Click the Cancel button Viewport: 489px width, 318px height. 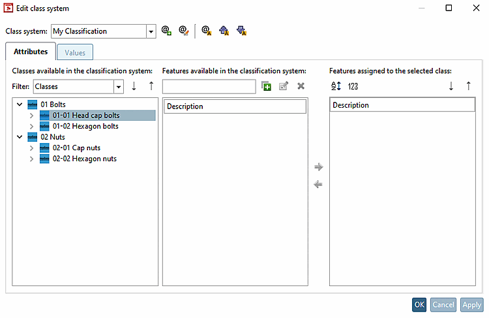click(x=443, y=304)
